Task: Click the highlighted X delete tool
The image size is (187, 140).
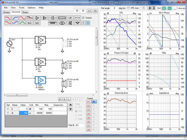Action: pyautogui.click(x=88, y=23)
